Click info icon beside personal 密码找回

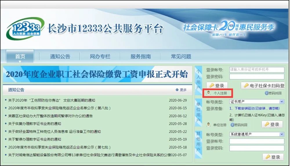click(x=266, y=93)
